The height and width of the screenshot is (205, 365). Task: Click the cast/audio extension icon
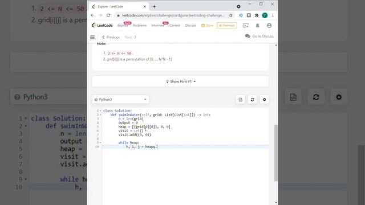pyautogui.click(x=241, y=15)
